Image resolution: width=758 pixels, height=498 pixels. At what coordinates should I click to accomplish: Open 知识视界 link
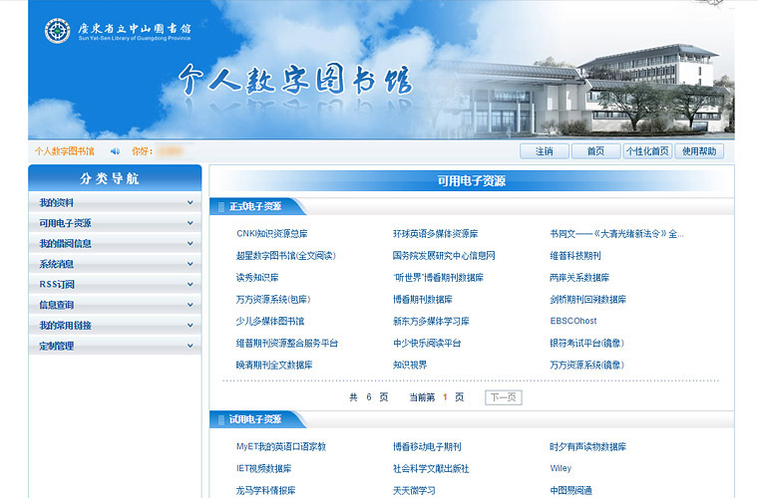point(410,366)
